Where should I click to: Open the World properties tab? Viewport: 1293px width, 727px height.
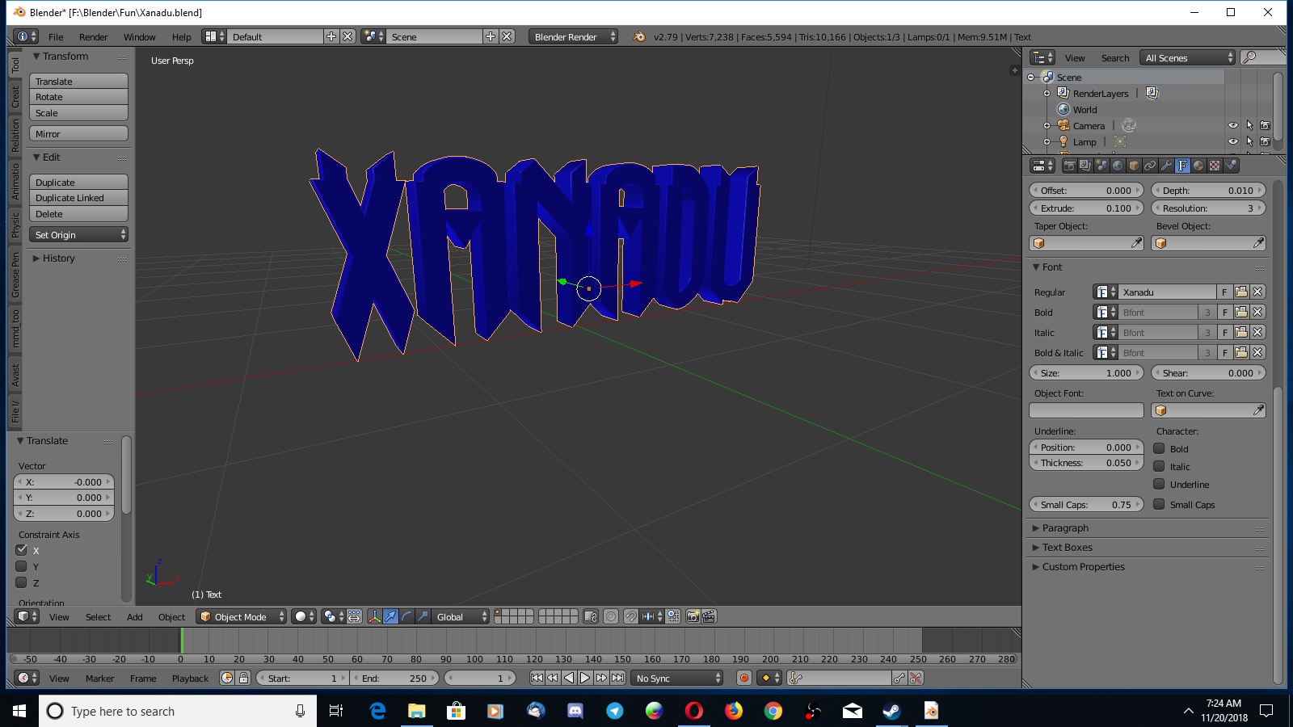1118,166
